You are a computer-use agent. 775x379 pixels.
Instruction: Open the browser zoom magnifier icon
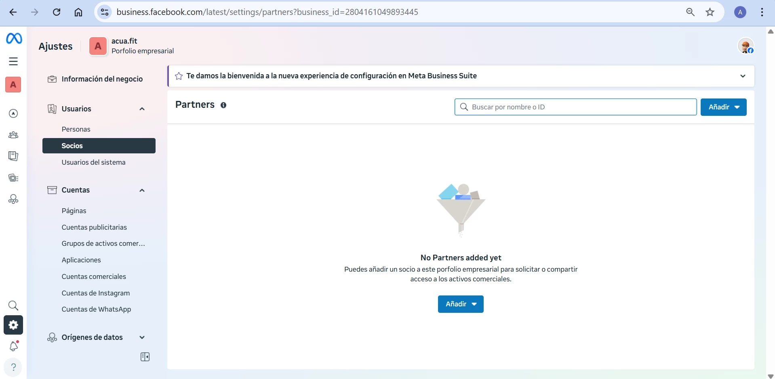point(691,12)
